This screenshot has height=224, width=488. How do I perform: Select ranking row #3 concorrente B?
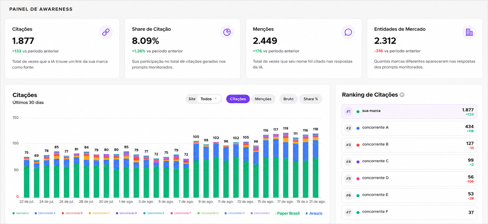pos(409,145)
